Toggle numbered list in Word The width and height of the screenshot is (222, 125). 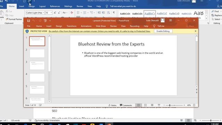pos(85,13)
